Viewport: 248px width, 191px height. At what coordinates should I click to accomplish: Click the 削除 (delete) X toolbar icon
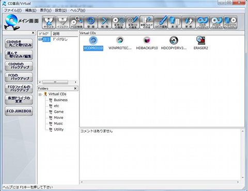[x=105, y=22]
